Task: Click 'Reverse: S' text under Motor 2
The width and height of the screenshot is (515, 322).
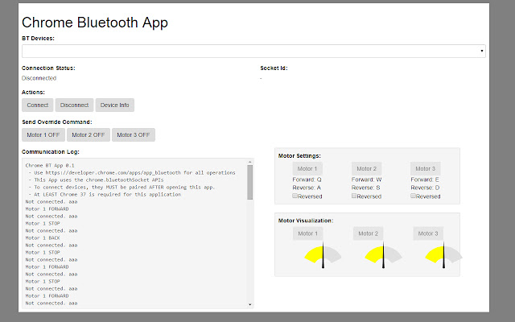Action: coord(366,188)
